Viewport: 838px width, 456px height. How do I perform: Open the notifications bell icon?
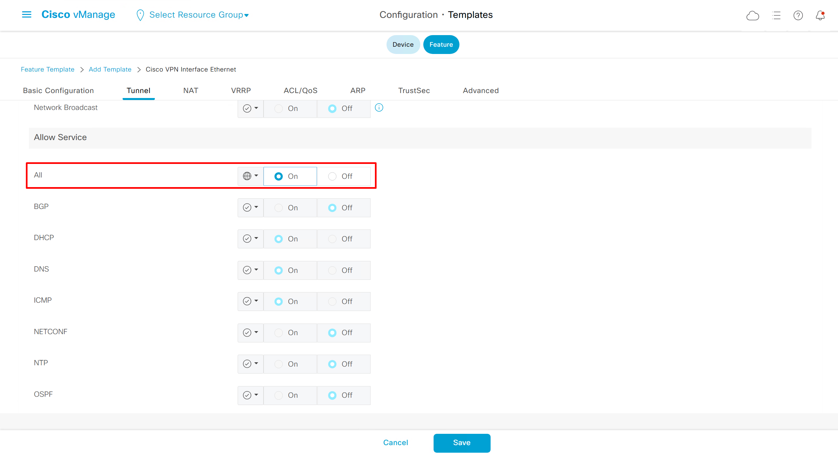pyautogui.click(x=820, y=16)
